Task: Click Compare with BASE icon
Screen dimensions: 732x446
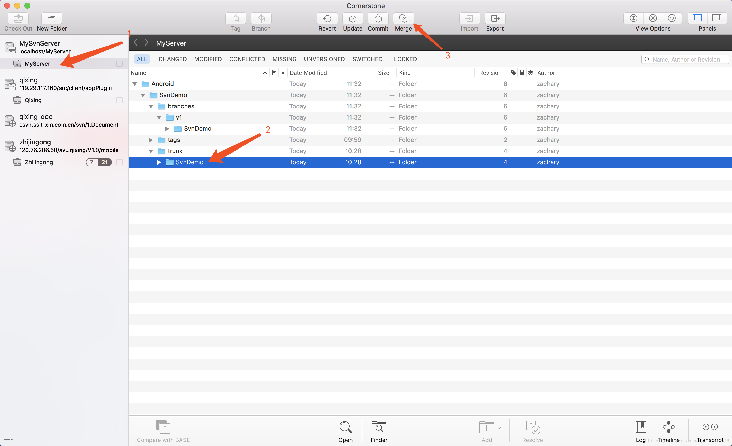Action: [163, 427]
